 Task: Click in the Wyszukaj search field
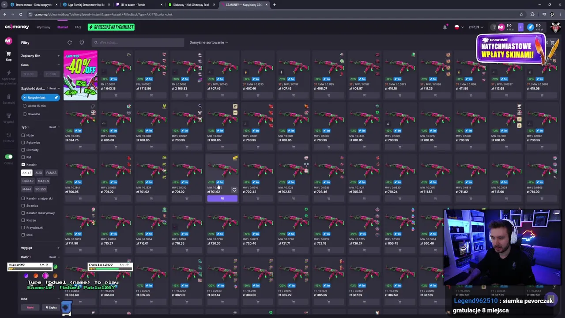coord(138,42)
